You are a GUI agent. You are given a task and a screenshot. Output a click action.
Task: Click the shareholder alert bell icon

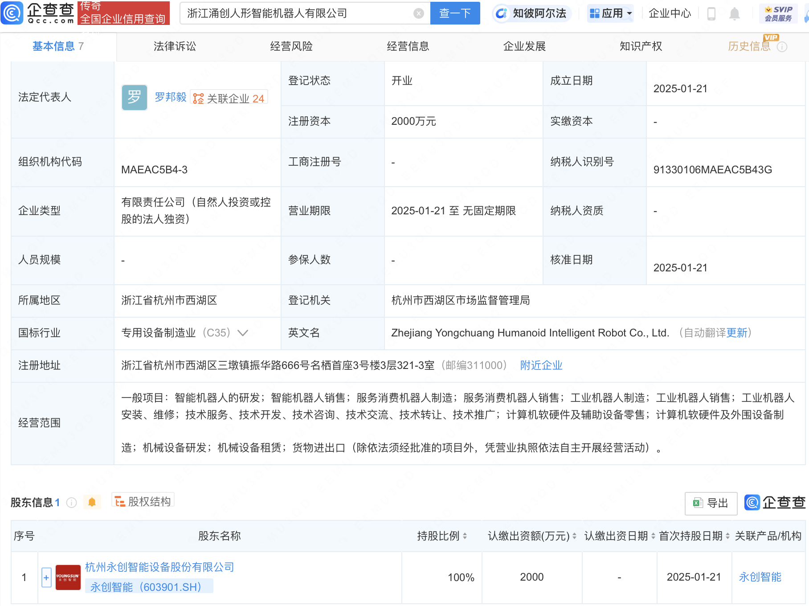pyautogui.click(x=92, y=502)
